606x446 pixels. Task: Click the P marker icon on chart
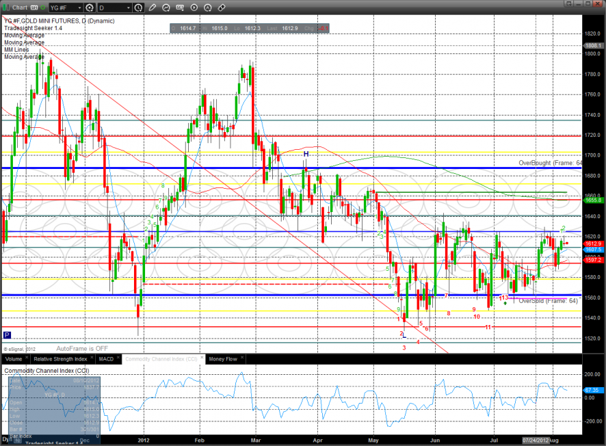7,335
